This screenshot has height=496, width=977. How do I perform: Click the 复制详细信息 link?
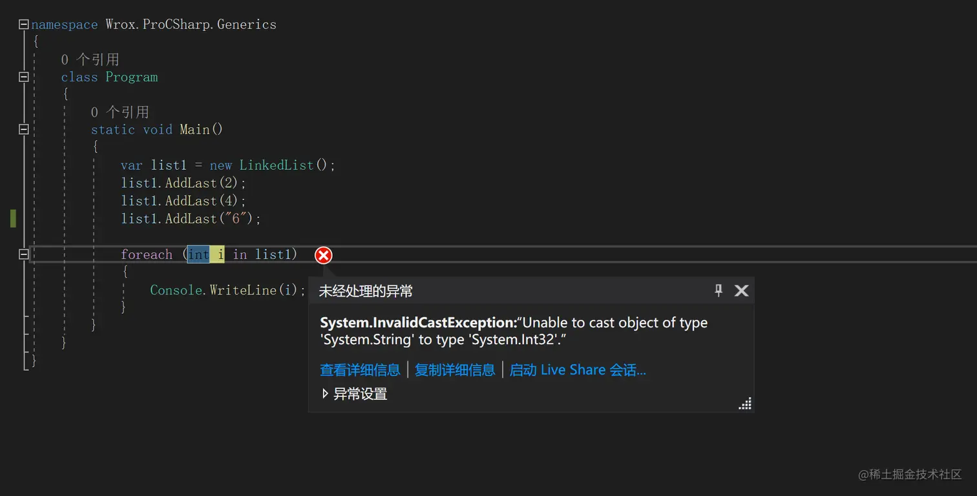pos(455,370)
